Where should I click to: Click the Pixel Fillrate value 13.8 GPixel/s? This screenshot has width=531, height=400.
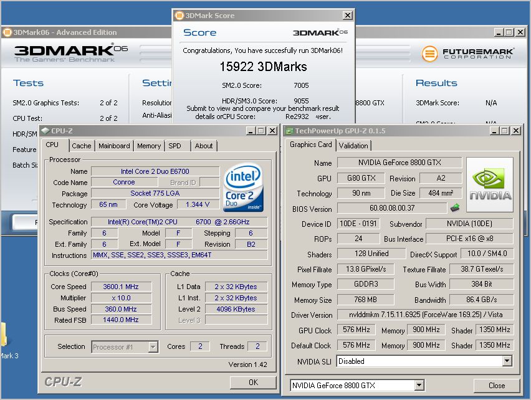pos(365,269)
